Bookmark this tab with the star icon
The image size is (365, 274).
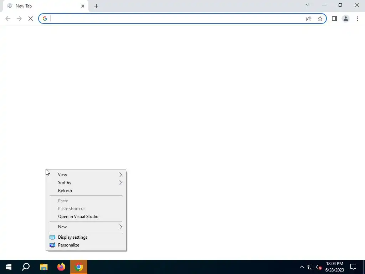coord(320,19)
